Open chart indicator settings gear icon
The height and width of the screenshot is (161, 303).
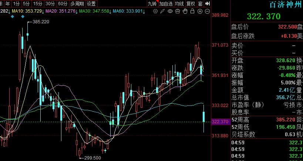(155, 11)
